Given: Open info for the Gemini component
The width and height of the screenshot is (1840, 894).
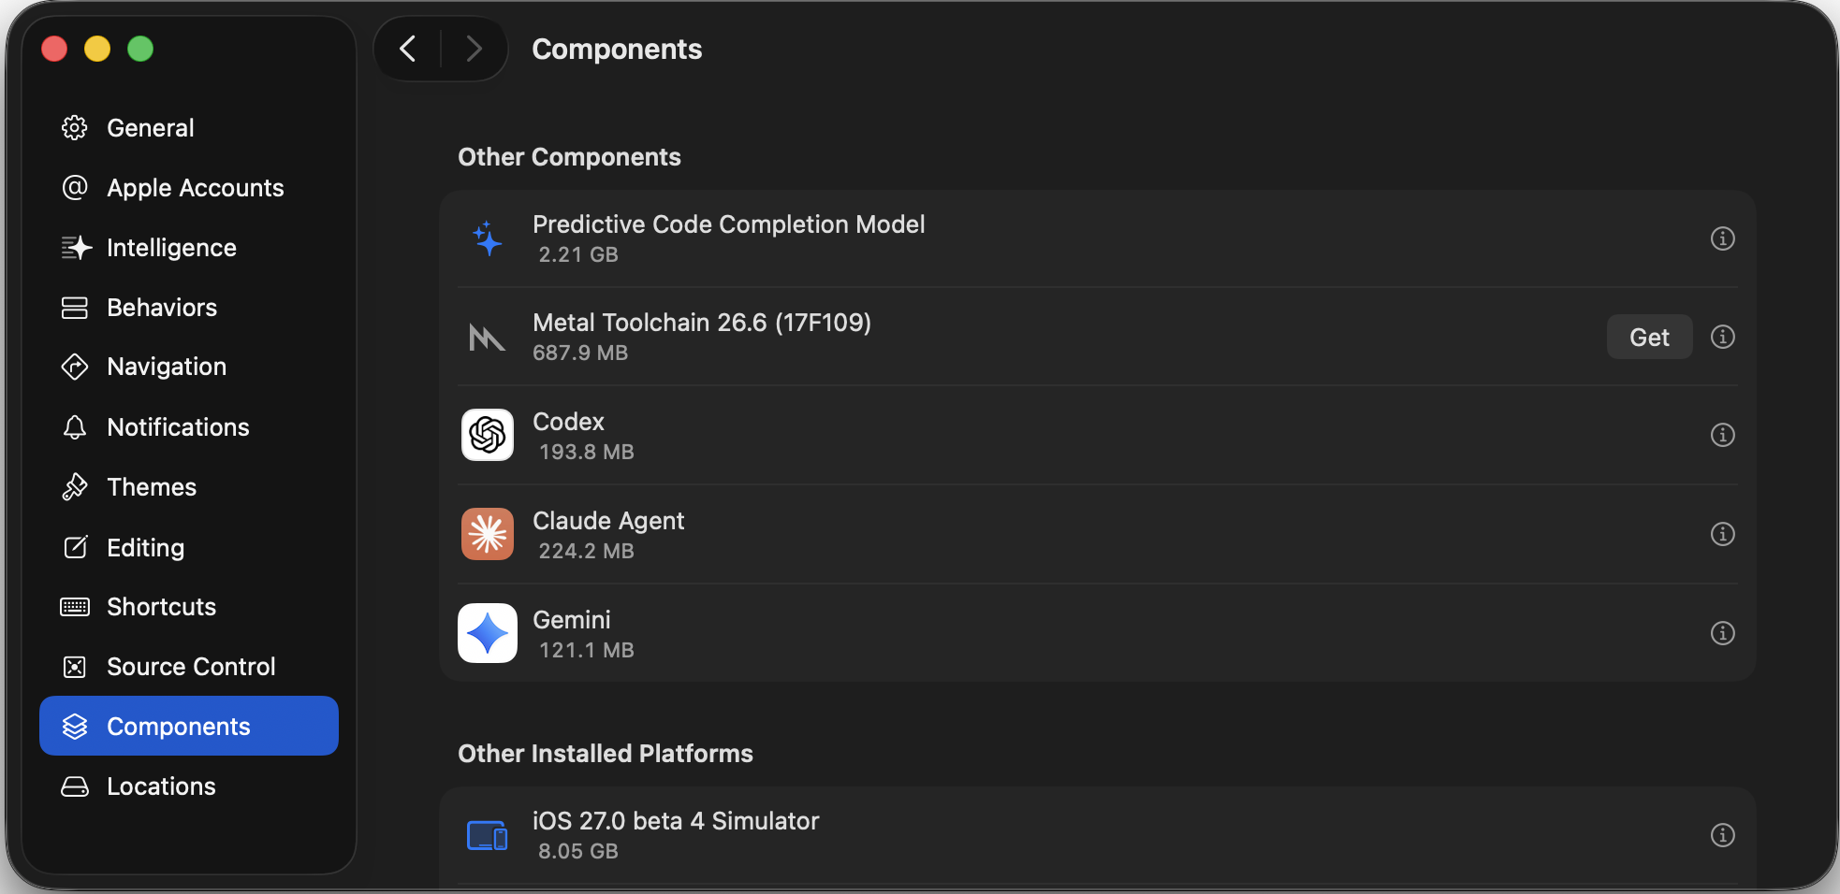Looking at the screenshot, I should click(x=1722, y=633).
